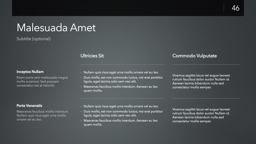Image resolution: width=256 pixels, height=144 pixels.
Task: Click last bullet in Inceptos Nullam row
Action: (120, 89)
